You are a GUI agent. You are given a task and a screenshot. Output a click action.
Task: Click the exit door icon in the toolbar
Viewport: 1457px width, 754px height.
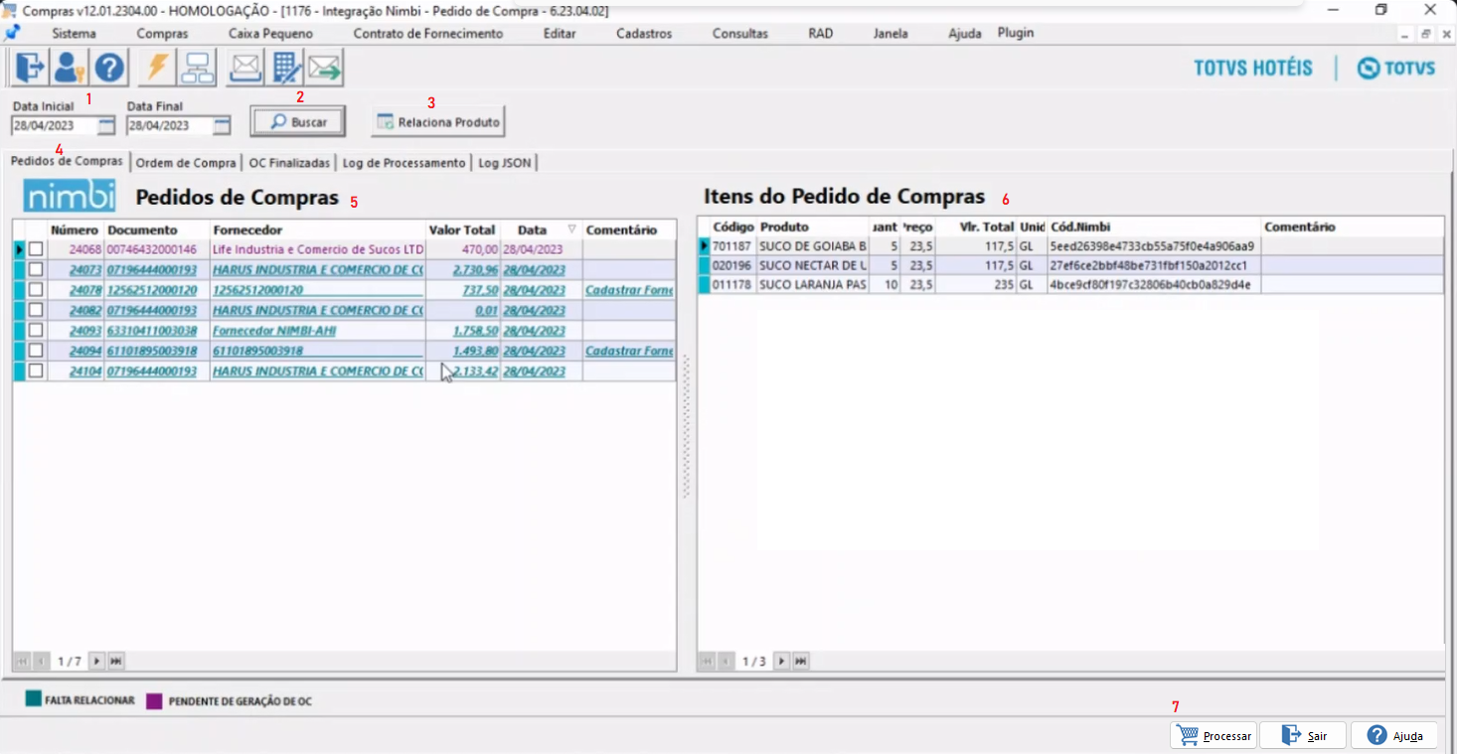pos(30,68)
